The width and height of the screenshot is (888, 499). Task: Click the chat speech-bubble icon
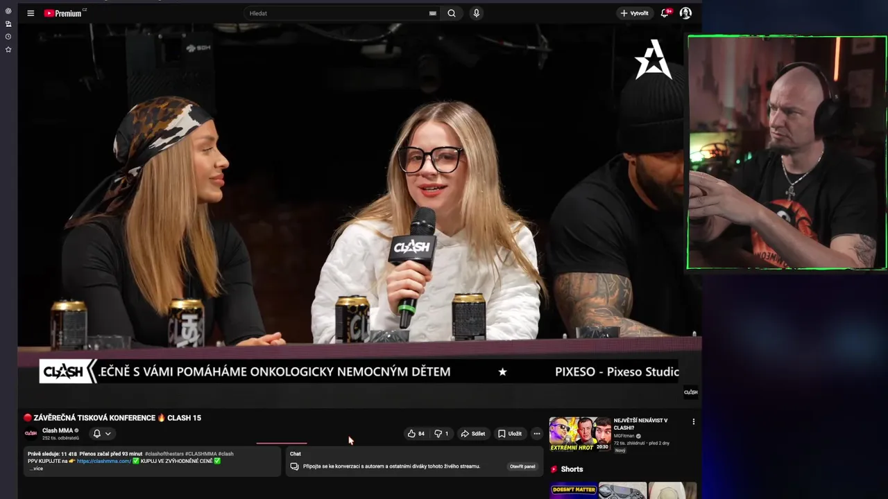[295, 466]
